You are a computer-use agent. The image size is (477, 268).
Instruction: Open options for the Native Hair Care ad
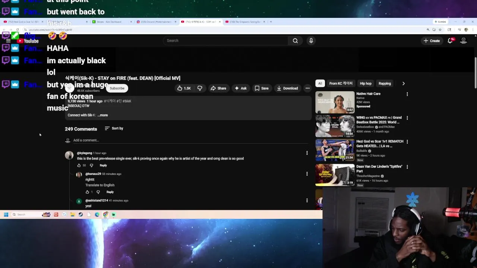pyautogui.click(x=407, y=94)
